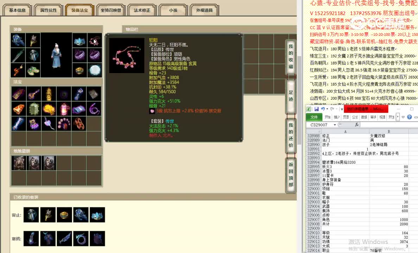Screen dimensions: 418x253
Task: Select cell B value 女魔双修 in the spreadsheet
Action: coord(378,136)
